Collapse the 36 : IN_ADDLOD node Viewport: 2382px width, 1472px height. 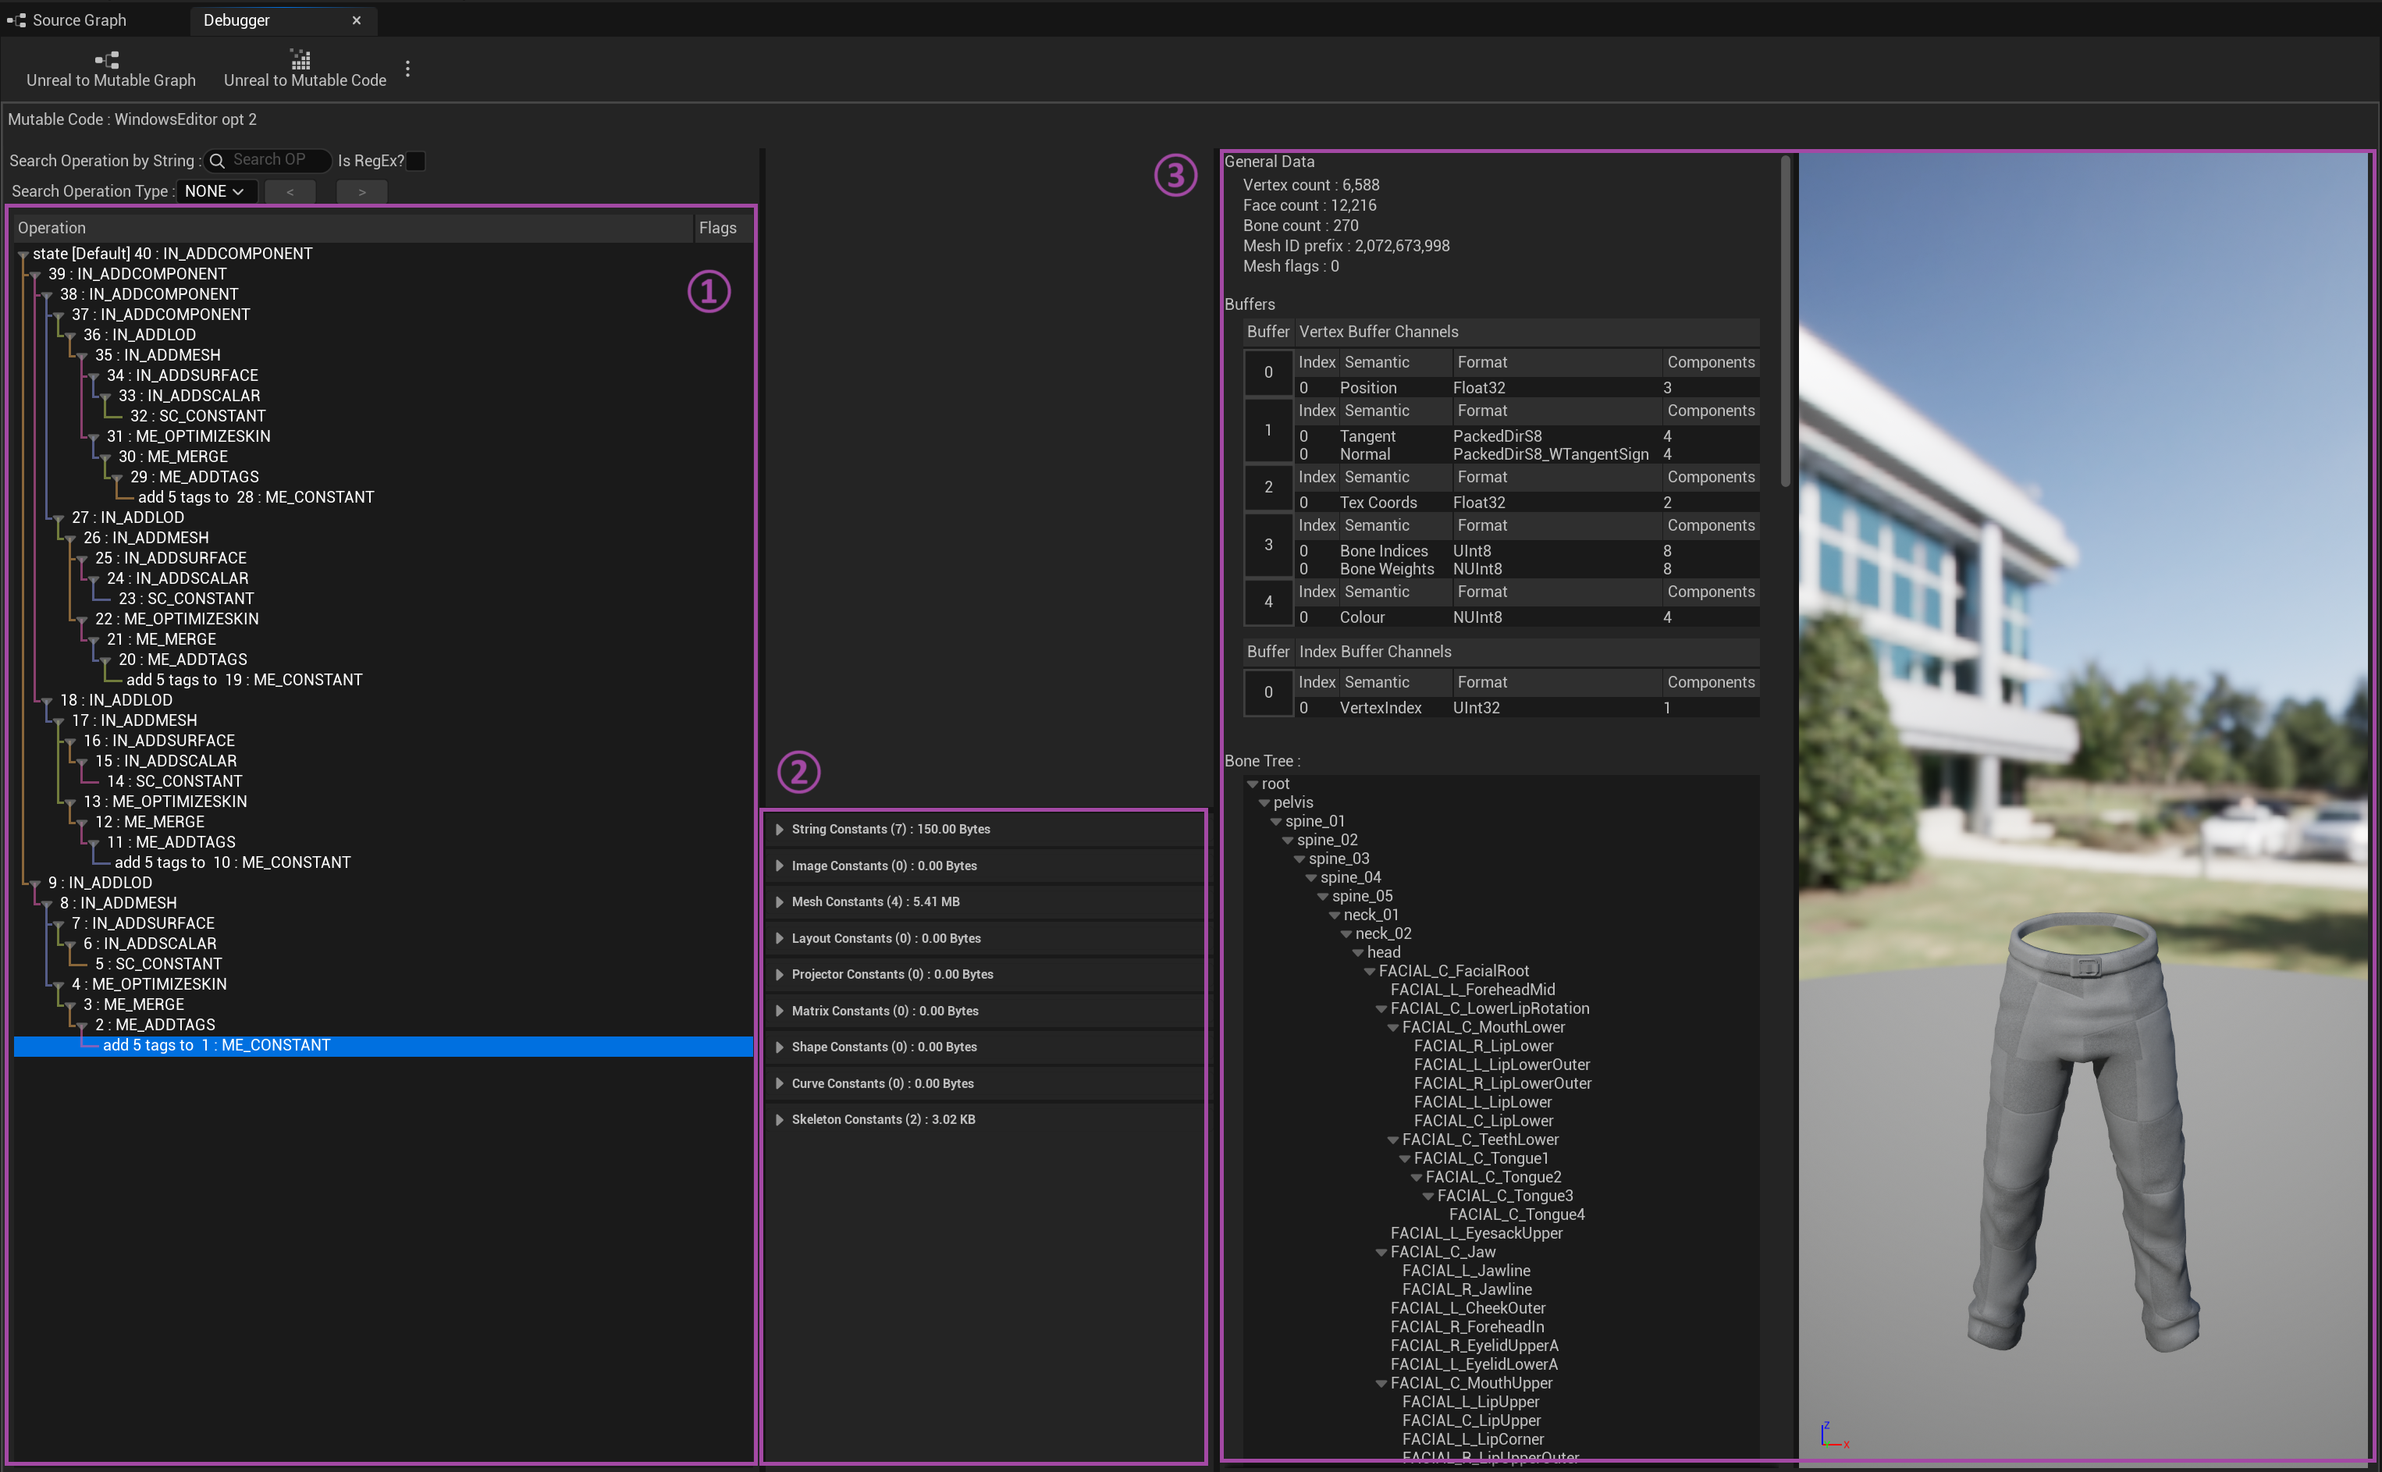click(70, 336)
